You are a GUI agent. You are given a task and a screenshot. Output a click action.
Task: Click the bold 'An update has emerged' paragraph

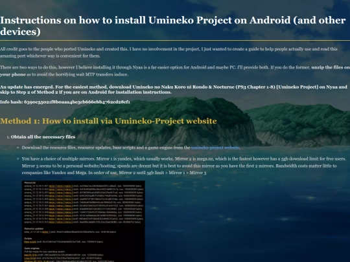click(x=174, y=89)
